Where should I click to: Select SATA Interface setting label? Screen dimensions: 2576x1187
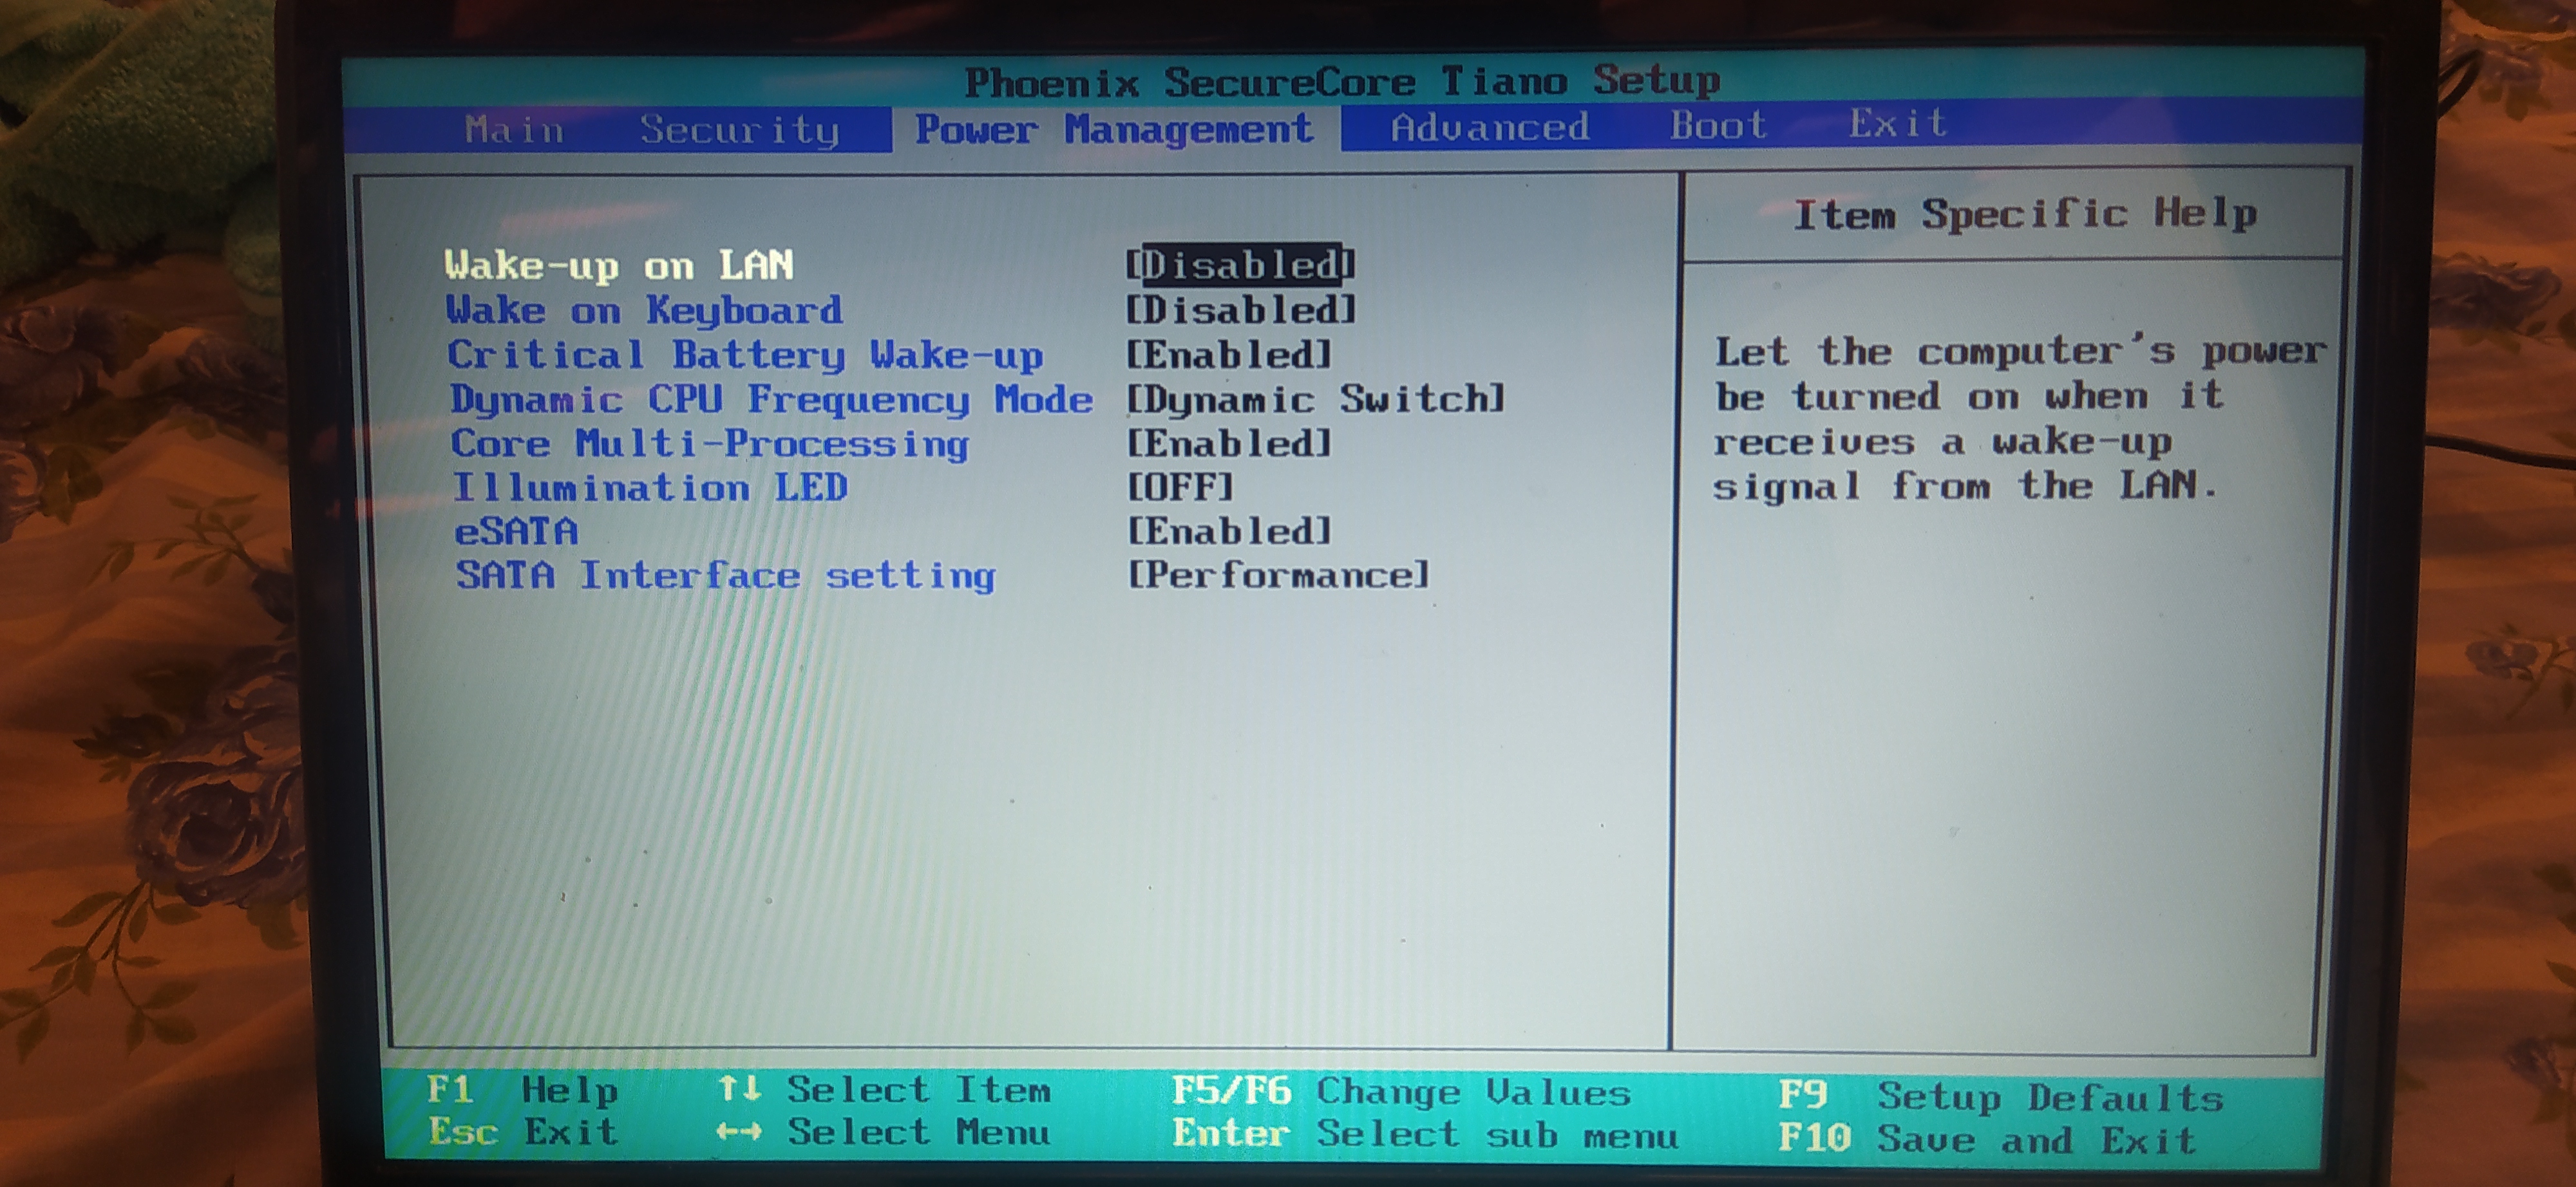[x=726, y=577]
